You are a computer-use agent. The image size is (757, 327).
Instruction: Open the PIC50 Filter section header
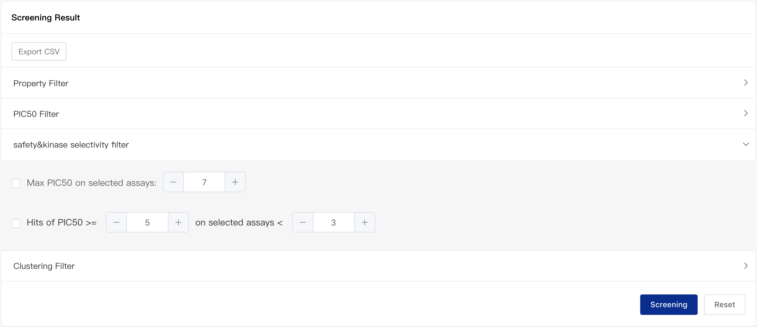[x=378, y=113]
